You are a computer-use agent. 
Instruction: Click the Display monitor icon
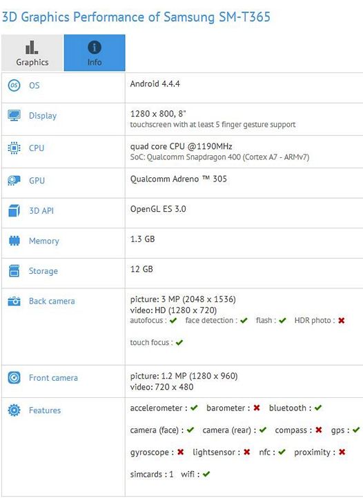point(14,115)
